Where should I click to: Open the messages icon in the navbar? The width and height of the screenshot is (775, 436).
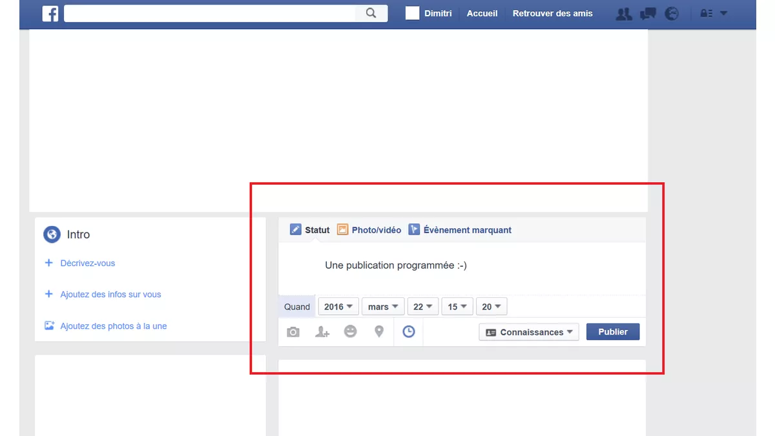648,13
